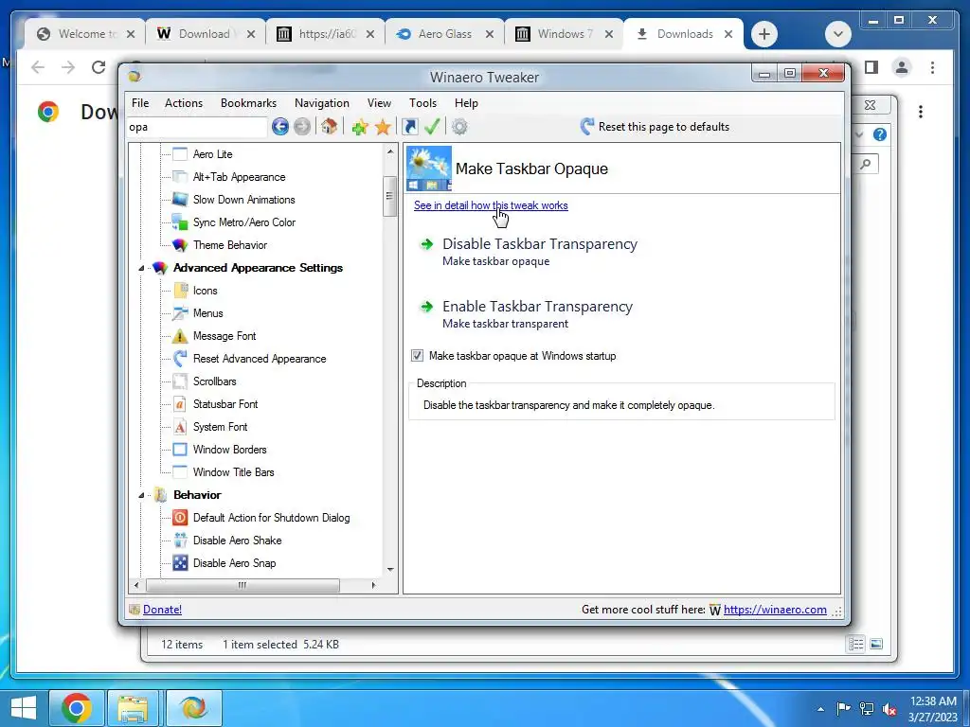
Task: Open the Bookmarks menu
Action: 249,103
